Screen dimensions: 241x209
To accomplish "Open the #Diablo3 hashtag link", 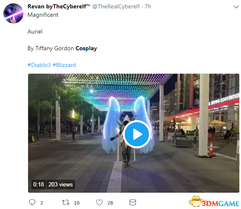I will (x=39, y=65).
